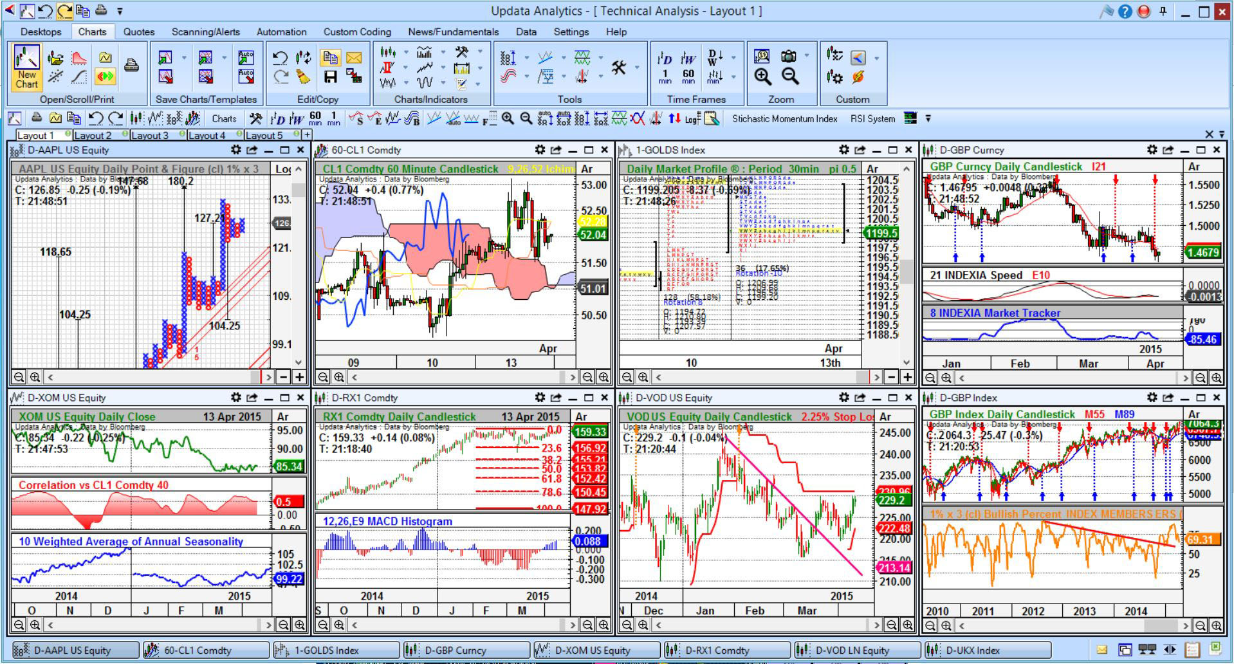
Task: Click the crossed tools icon in Tools group
Action: (x=619, y=67)
